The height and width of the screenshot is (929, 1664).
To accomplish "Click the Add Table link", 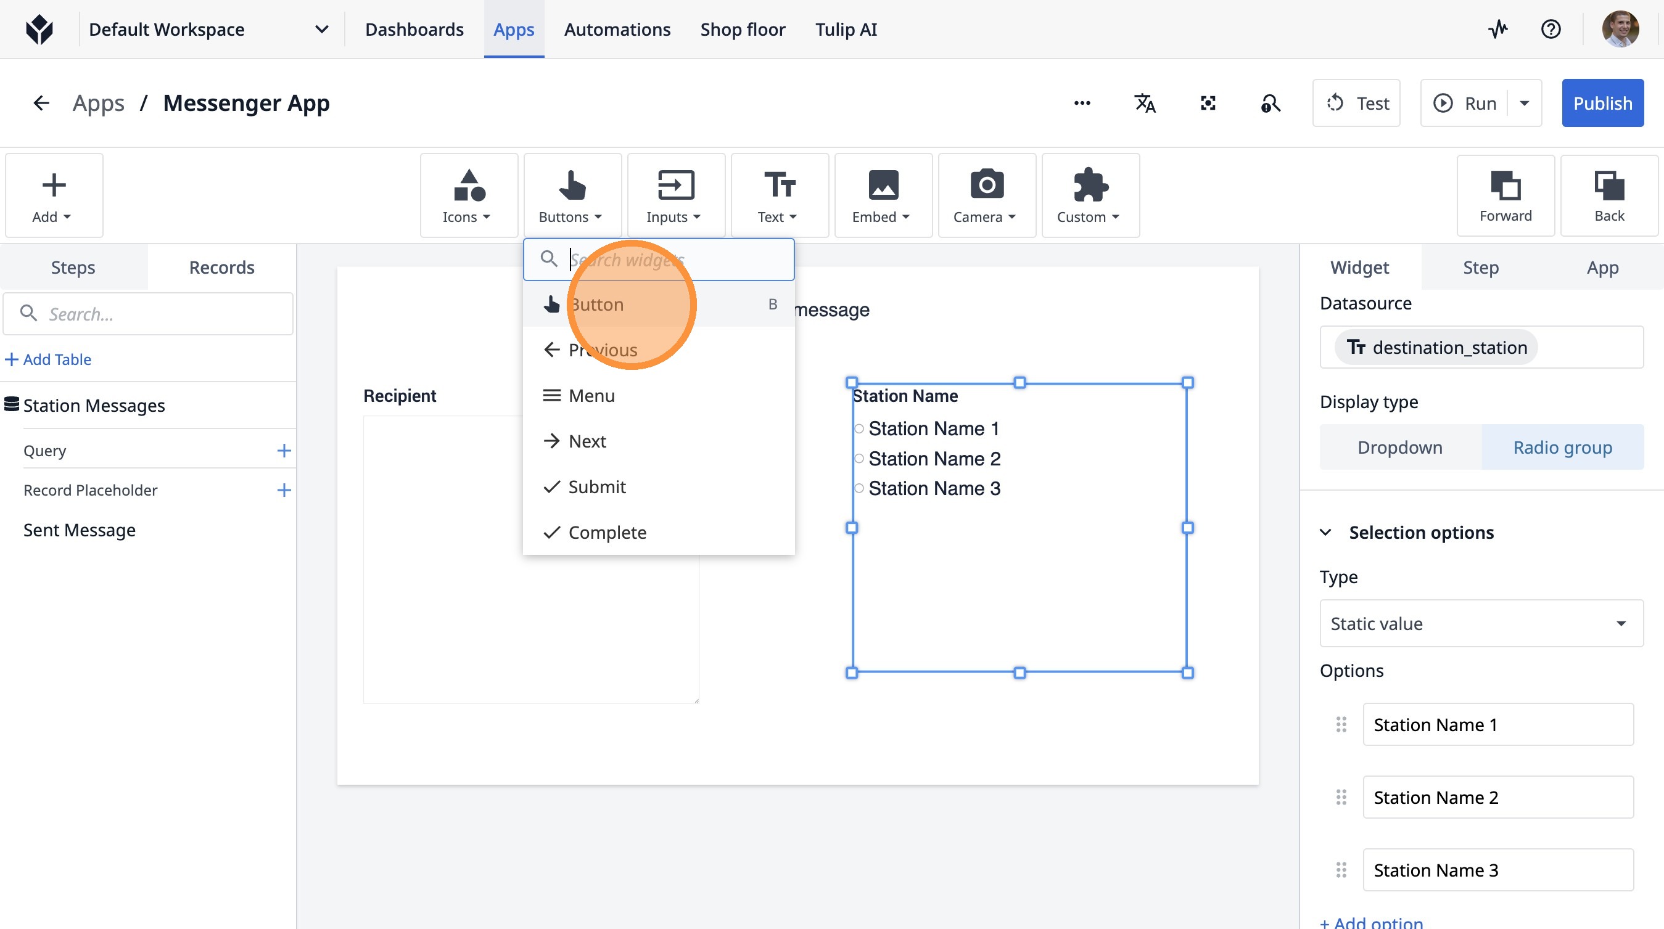I will [49, 359].
